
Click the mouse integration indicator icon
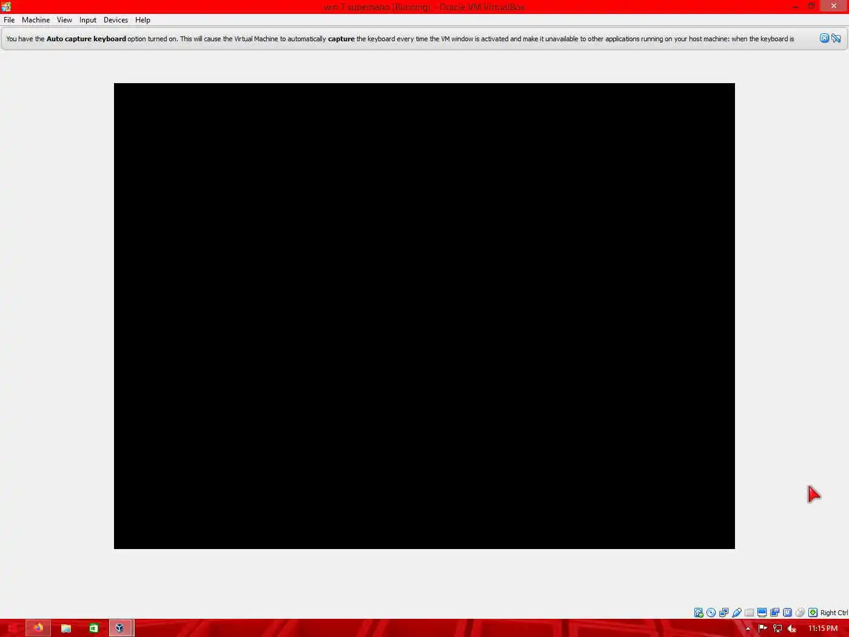(800, 613)
